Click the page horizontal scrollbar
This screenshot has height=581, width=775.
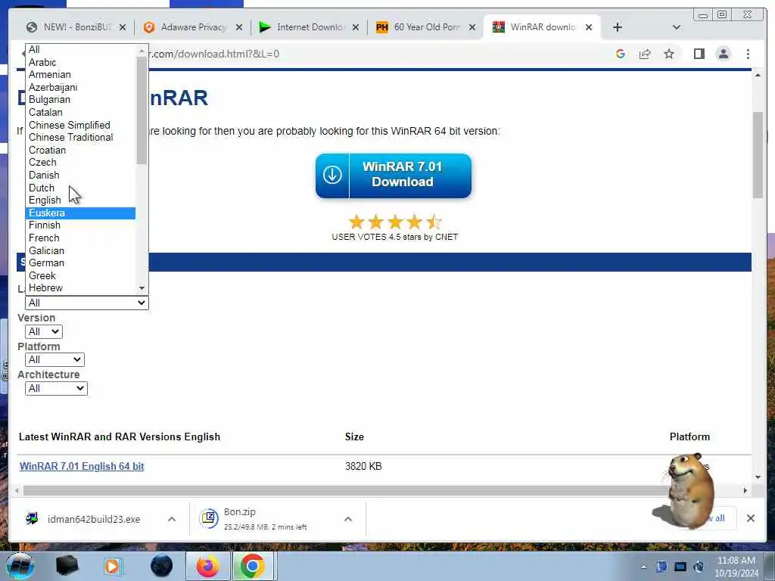tap(346, 490)
